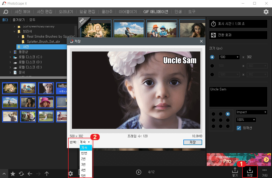Expand the Real Smoke Brushes folder node
272x178 pixels.
pyautogui.click(x=18, y=37)
